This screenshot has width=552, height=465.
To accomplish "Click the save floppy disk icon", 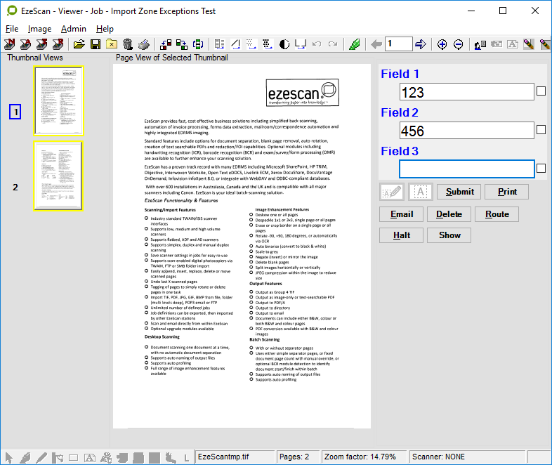I will (96, 44).
